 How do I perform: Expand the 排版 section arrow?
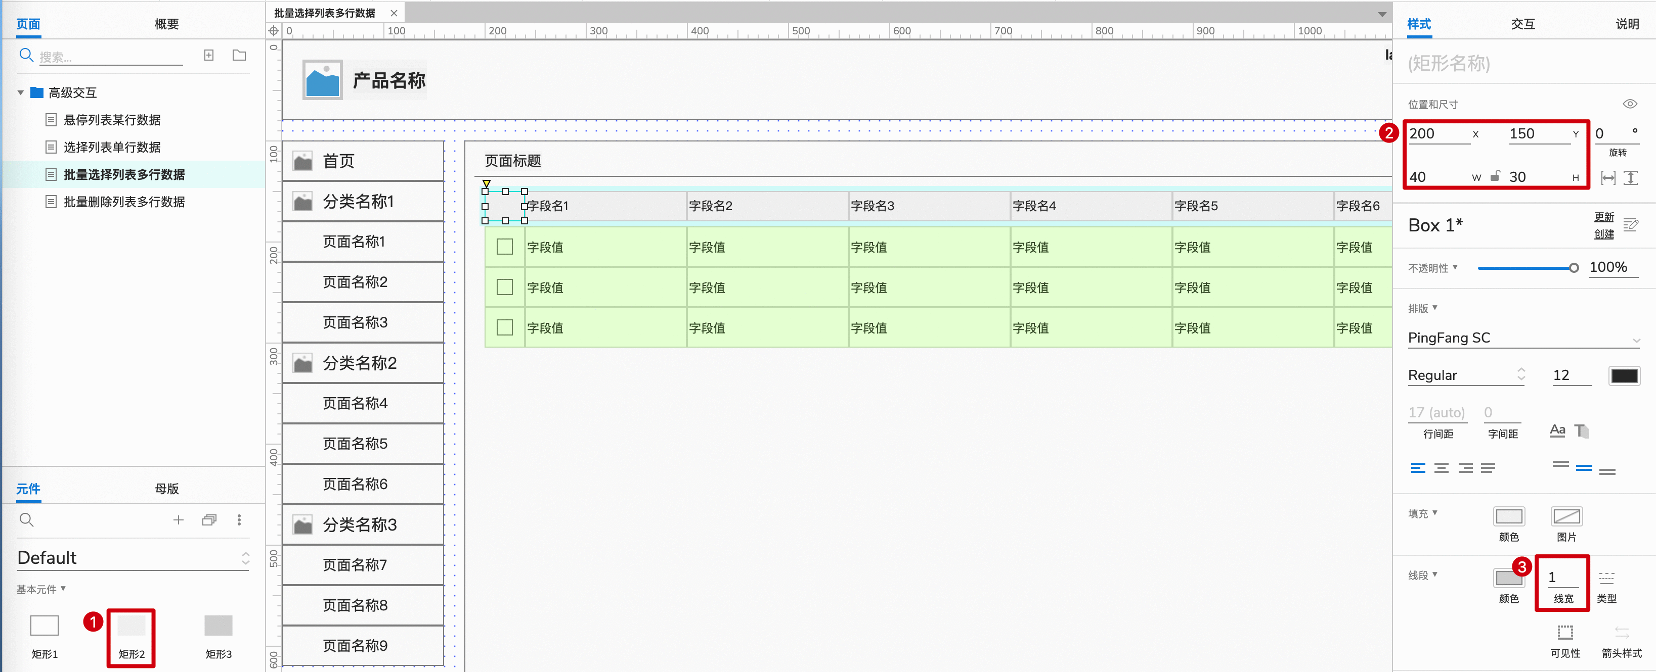1435,308
